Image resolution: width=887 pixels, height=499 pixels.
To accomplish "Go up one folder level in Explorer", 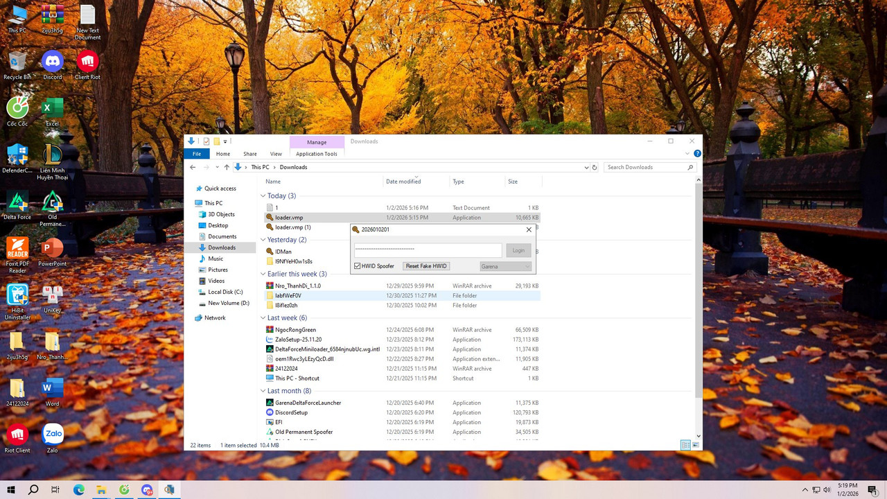I will (227, 167).
